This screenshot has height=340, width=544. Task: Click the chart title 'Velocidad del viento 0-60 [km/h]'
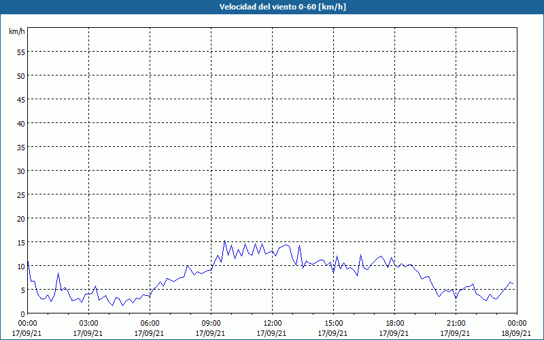click(x=282, y=7)
